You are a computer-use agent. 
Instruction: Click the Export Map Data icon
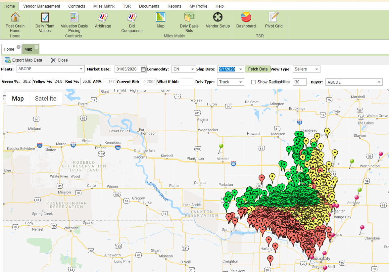pos(8,60)
